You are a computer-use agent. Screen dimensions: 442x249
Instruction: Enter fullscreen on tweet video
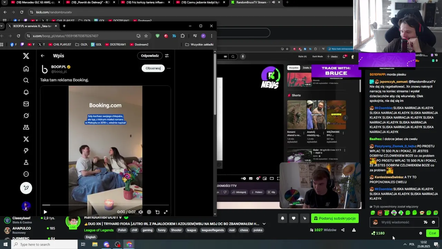pos(166,212)
